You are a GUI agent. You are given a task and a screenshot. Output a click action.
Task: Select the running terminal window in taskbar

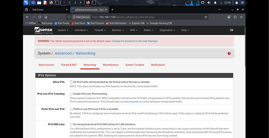tap(94, 3)
